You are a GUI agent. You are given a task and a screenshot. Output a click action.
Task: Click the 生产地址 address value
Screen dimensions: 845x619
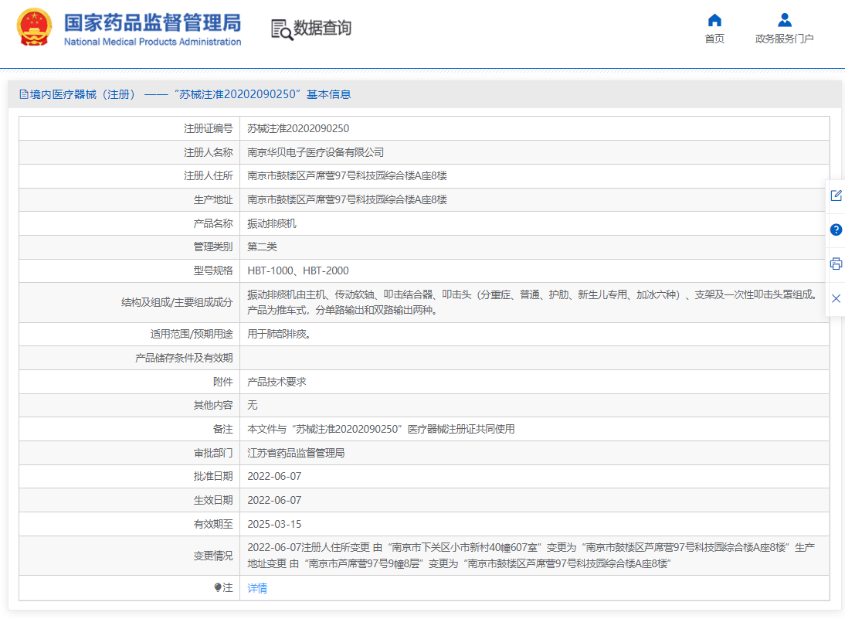347,199
